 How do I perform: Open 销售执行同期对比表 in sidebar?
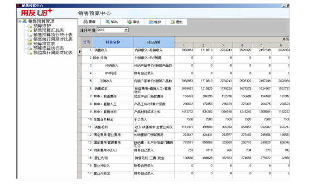click(x=52, y=39)
